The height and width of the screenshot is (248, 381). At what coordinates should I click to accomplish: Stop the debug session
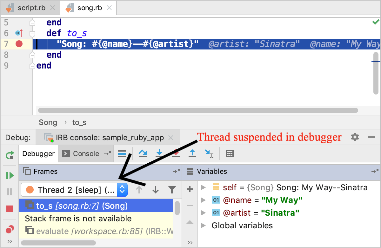coord(10,209)
